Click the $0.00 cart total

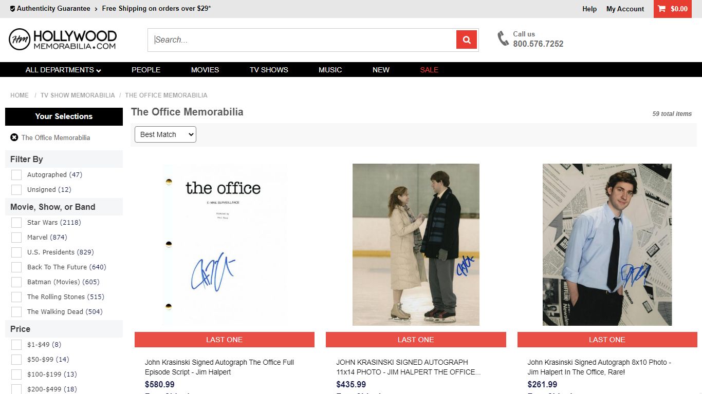click(679, 9)
